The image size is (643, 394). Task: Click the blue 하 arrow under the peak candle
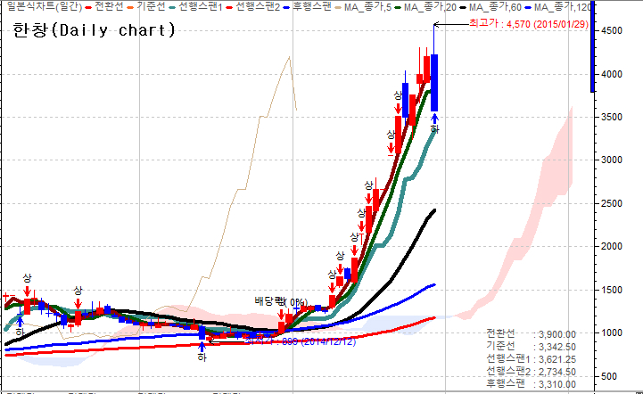434,126
